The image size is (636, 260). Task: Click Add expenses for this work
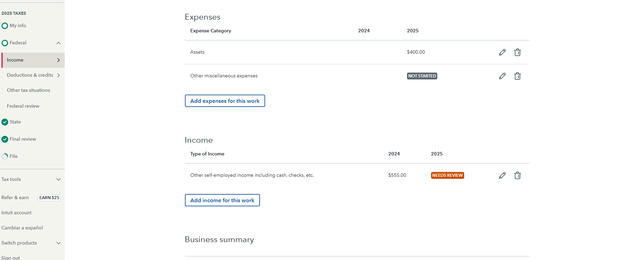coord(225,101)
